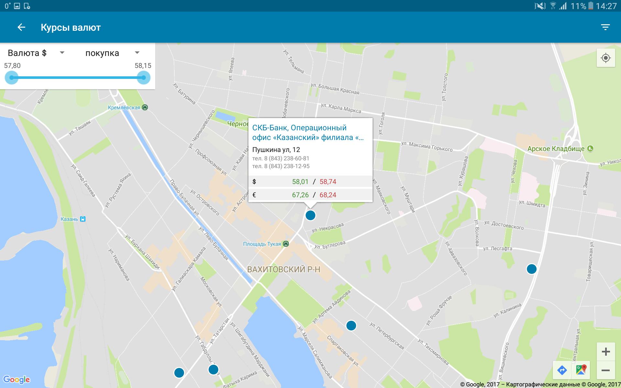The width and height of the screenshot is (621, 388).
Task: Tap the Курсы валют header title
Action: tap(71, 27)
